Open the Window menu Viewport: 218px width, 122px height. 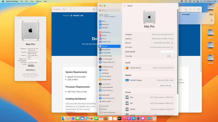pyautogui.click(x=39, y=1)
